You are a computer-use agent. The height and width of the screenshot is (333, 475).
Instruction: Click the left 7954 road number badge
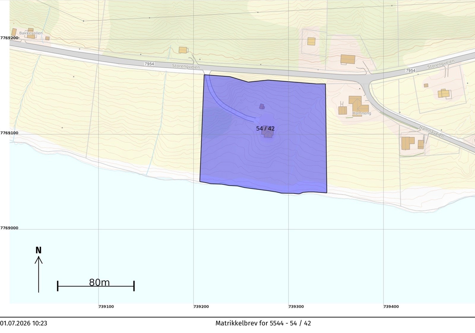[149, 64]
